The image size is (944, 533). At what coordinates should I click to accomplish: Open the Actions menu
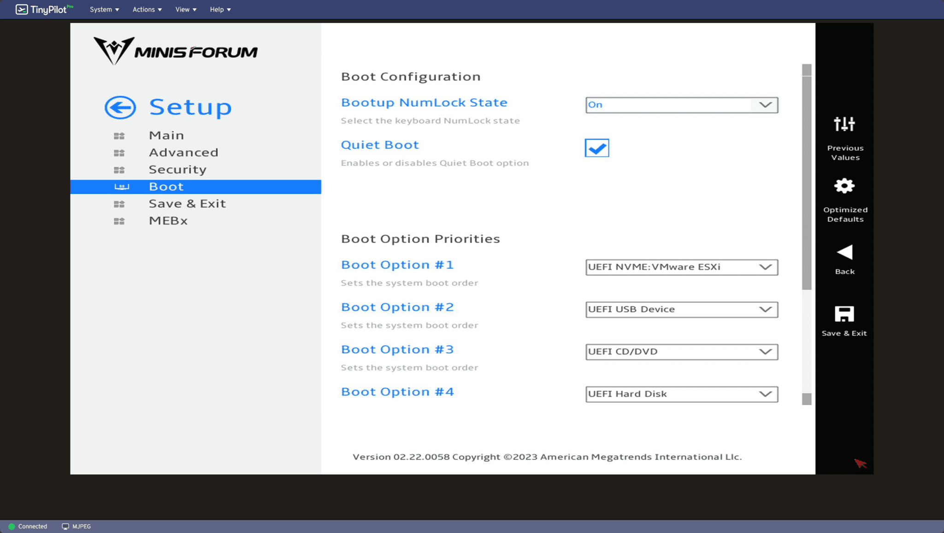click(x=147, y=9)
